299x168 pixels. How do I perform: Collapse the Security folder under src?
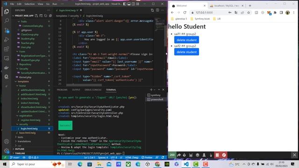(24, 69)
